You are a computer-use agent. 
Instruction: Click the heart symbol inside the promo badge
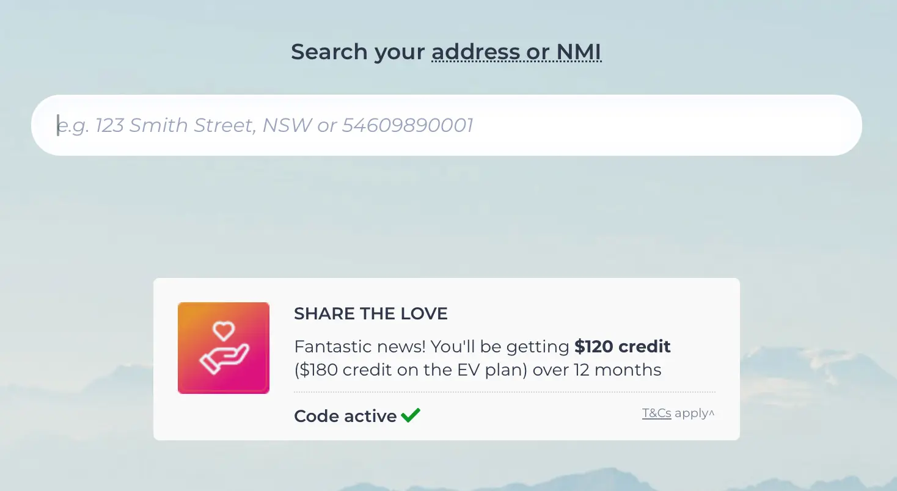(x=224, y=330)
